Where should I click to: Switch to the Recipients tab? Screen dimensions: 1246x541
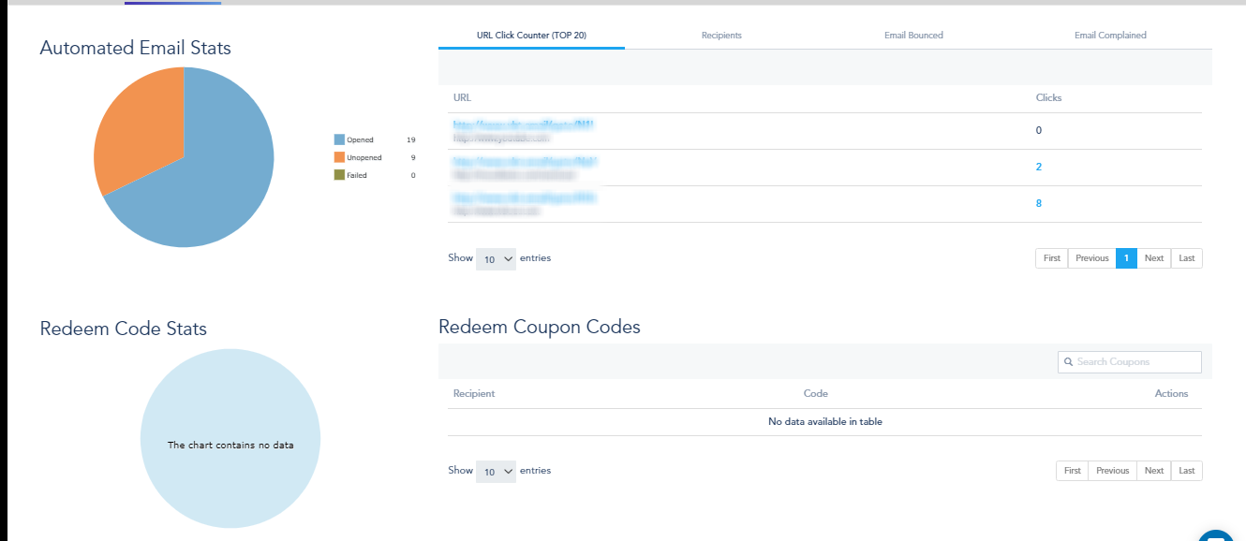[x=721, y=36]
